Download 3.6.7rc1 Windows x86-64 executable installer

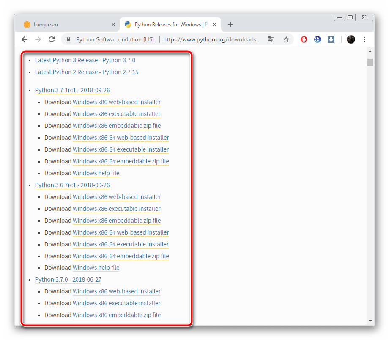tap(121, 245)
